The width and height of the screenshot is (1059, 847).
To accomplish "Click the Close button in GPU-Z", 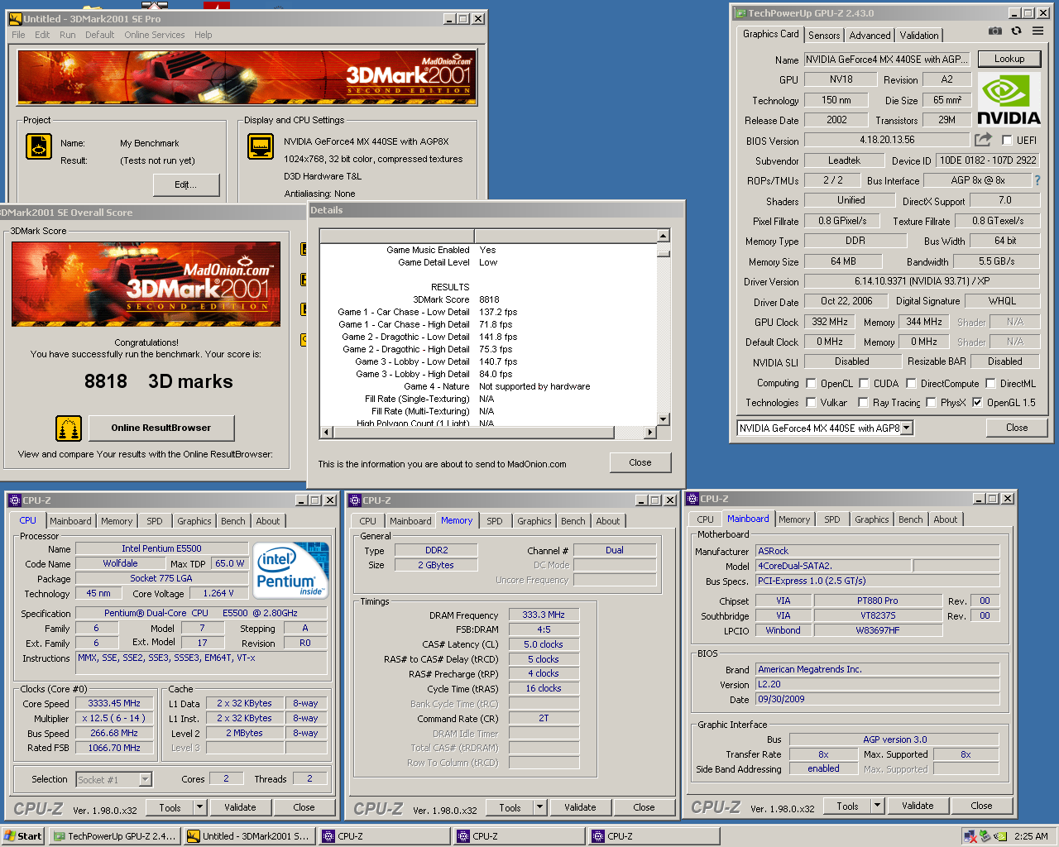I will coord(1017,428).
